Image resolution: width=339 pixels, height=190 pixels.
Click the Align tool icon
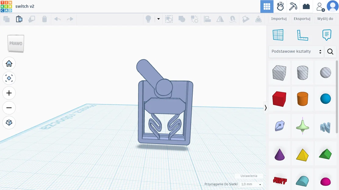point(207,19)
